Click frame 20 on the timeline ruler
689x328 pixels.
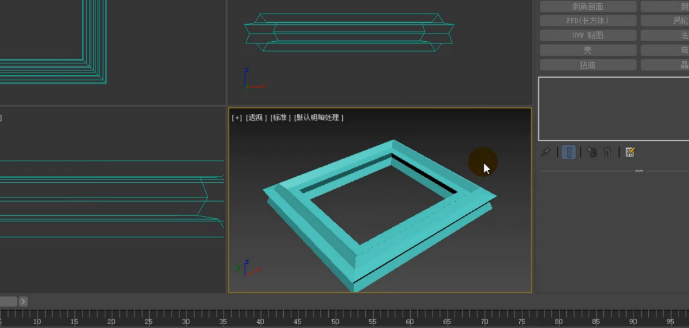click(112, 316)
